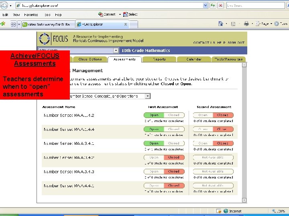This screenshot has width=289, height=216.
Task: Close the MA.A.1.4.4 first assessment
Action: click(174, 129)
